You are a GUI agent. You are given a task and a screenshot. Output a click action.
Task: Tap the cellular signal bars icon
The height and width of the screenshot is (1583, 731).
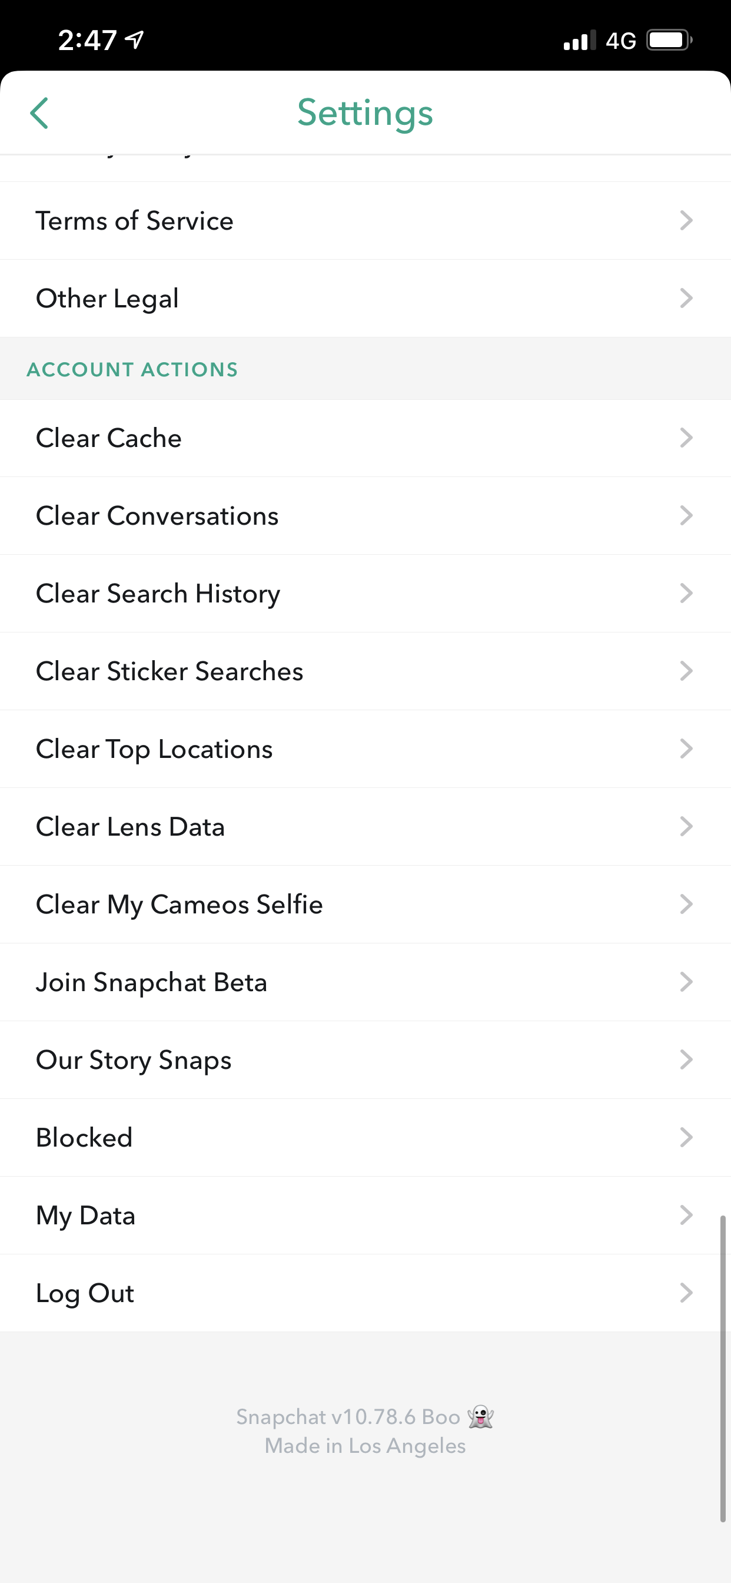pos(579,41)
